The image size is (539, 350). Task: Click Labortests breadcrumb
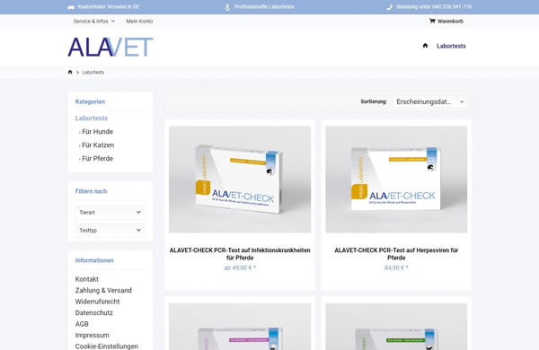[93, 73]
